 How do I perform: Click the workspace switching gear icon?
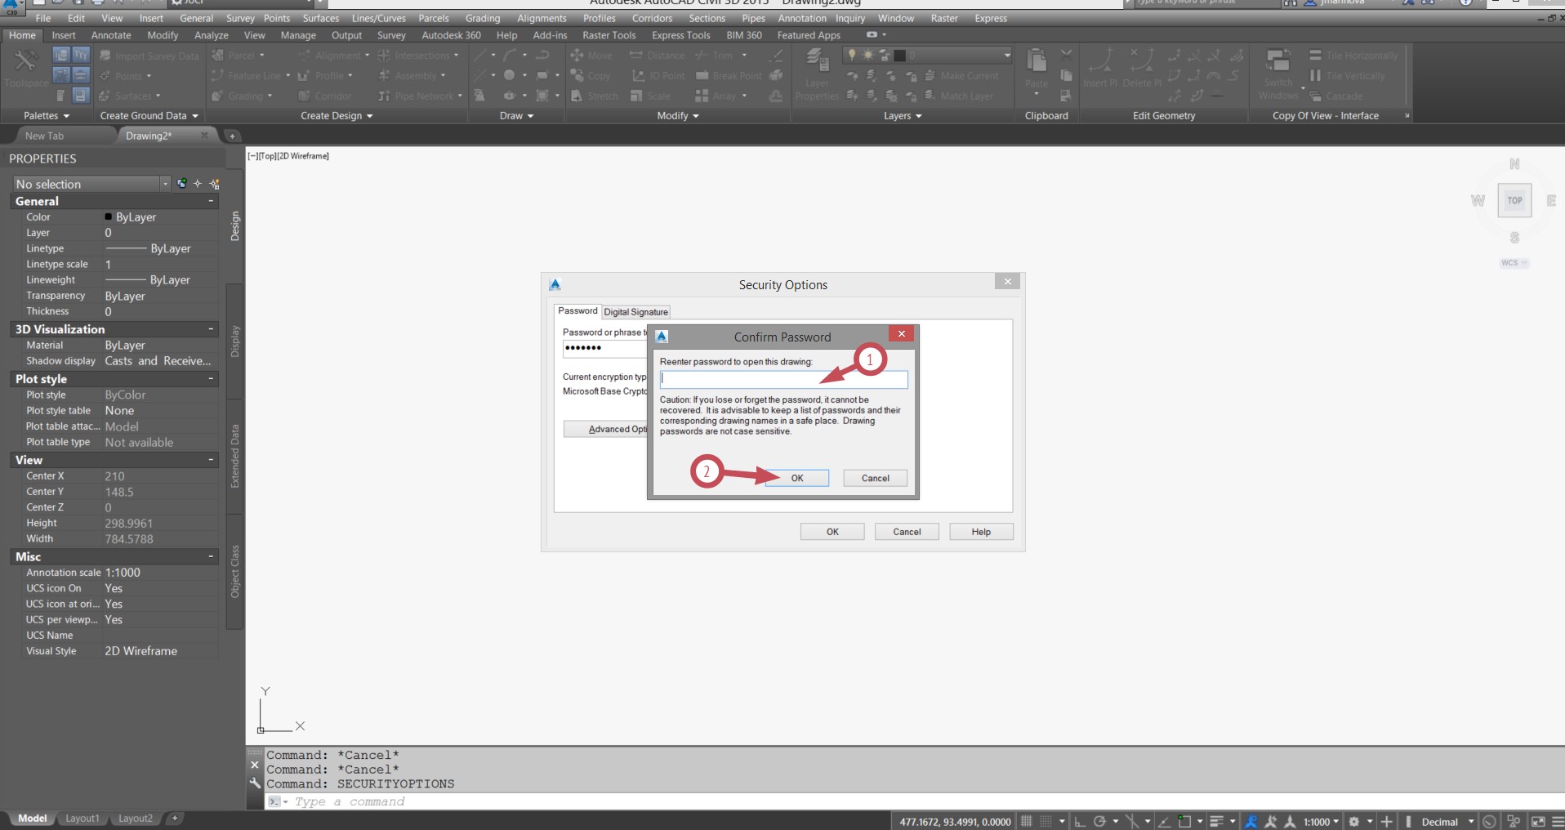[1354, 822]
